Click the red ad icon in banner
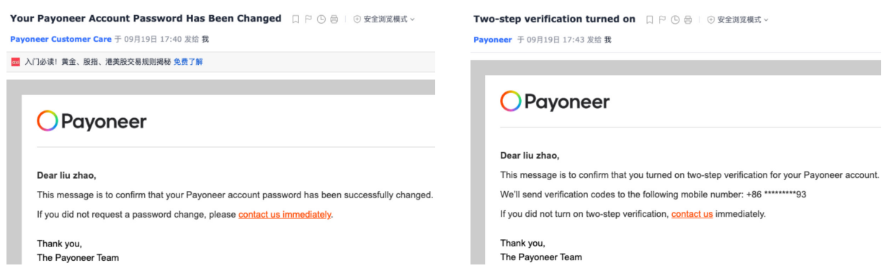 15,62
